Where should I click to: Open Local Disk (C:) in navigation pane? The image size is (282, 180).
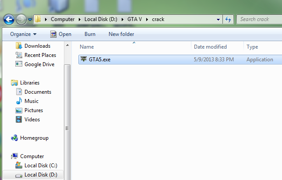tap(41, 166)
